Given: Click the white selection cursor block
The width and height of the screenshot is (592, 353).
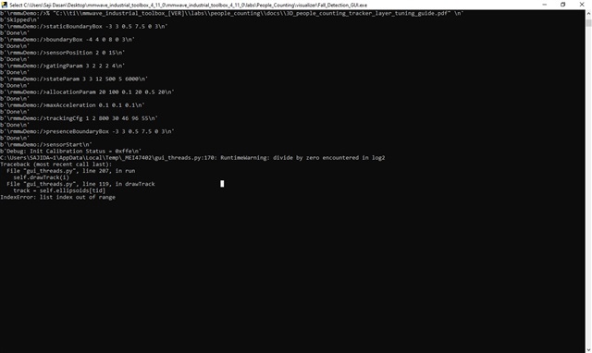Looking at the screenshot, I should coord(222,184).
